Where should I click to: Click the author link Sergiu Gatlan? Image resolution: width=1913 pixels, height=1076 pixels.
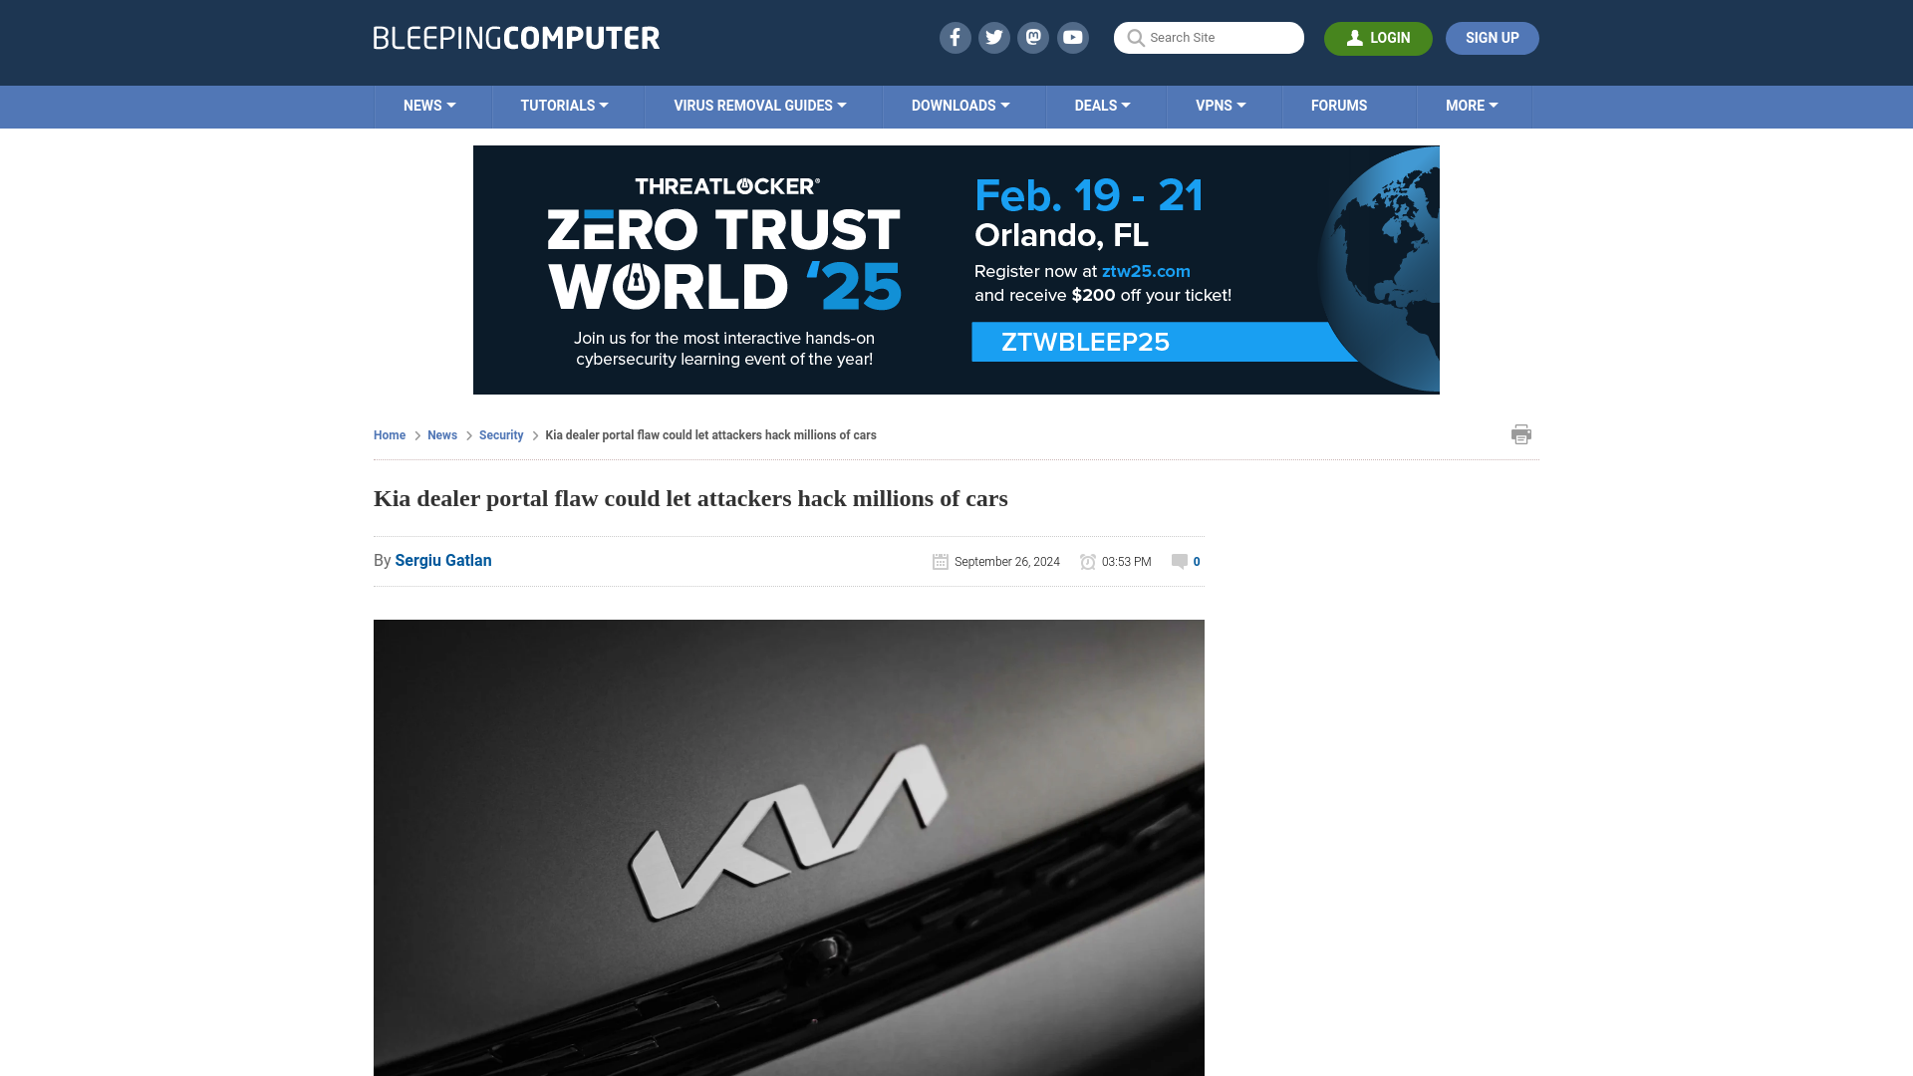[442, 560]
